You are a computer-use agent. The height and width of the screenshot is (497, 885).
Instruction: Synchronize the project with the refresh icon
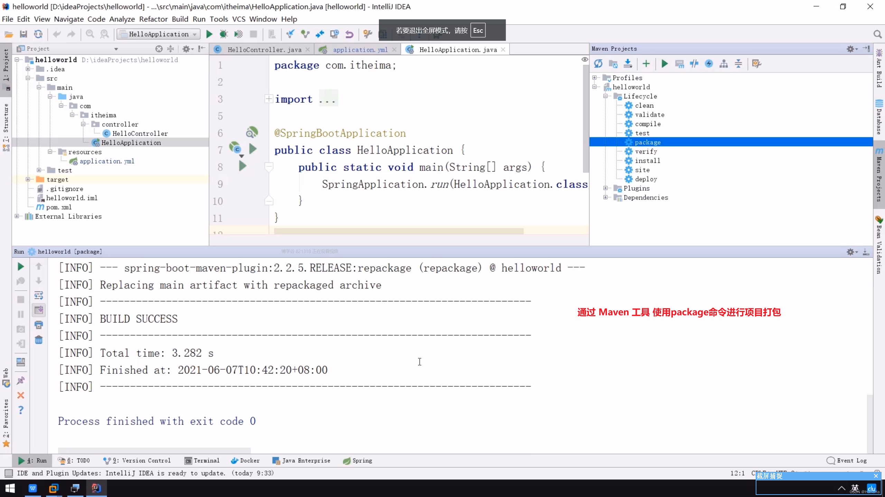click(x=38, y=34)
